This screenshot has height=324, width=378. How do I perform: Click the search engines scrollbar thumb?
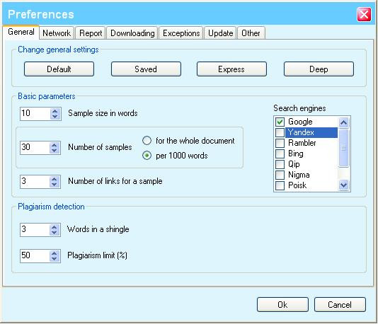coord(344,148)
